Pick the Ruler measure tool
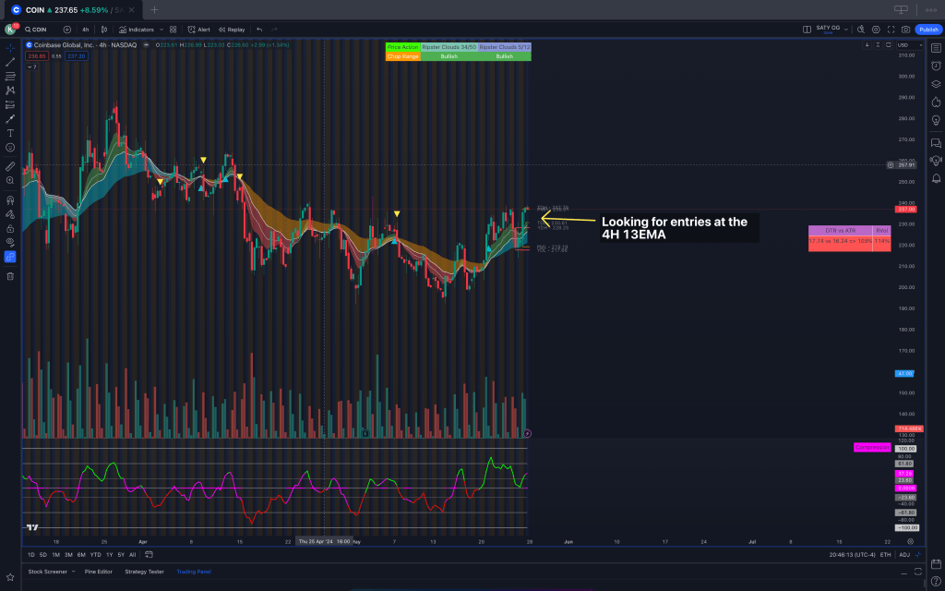 pos(10,166)
